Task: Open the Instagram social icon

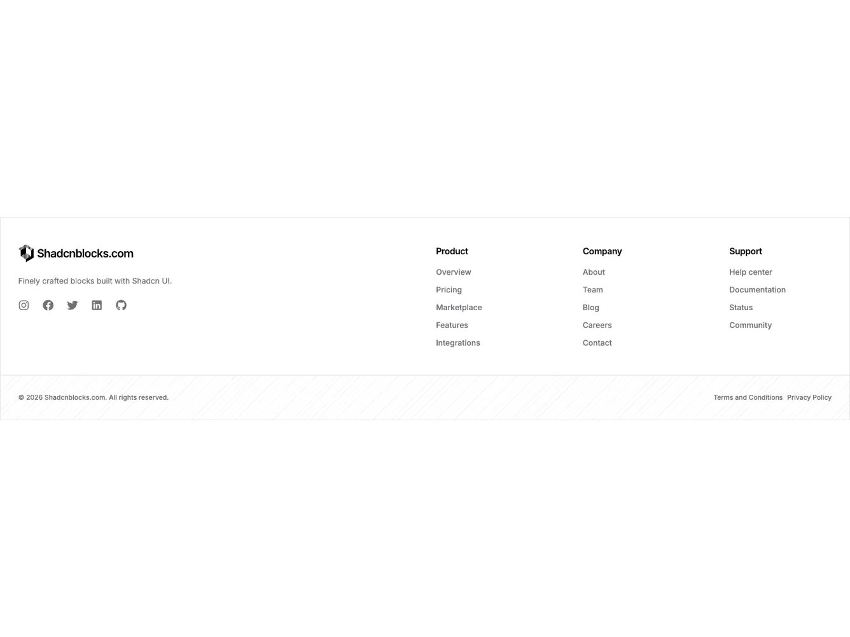Action: [x=24, y=305]
